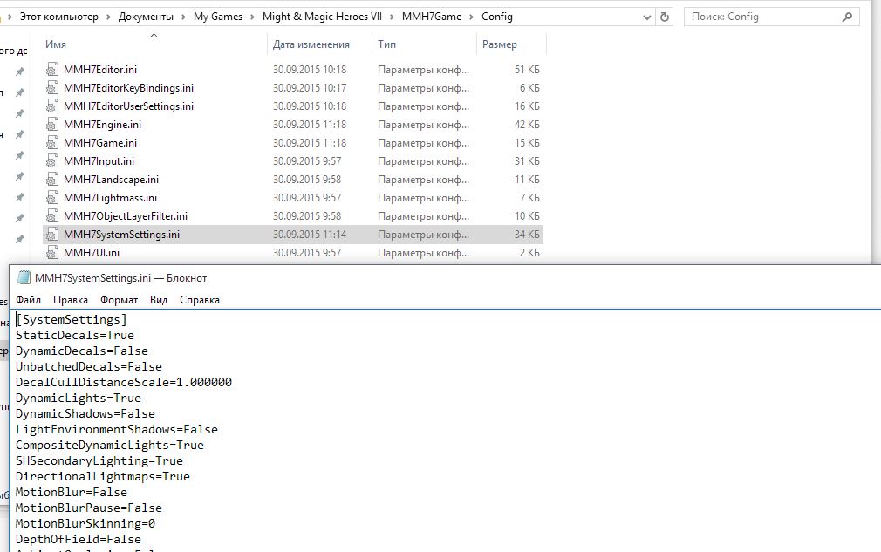Viewport: 881px width, 552px height.
Task: Expand the chevron after MMH7Game breadcrumb
Action: 471,17
